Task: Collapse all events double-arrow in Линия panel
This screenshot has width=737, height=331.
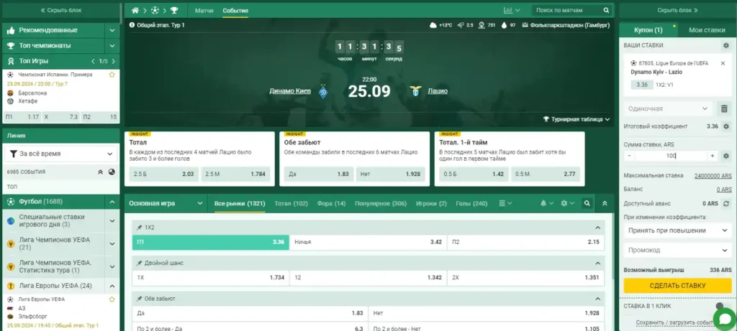Action: [100, 172]
